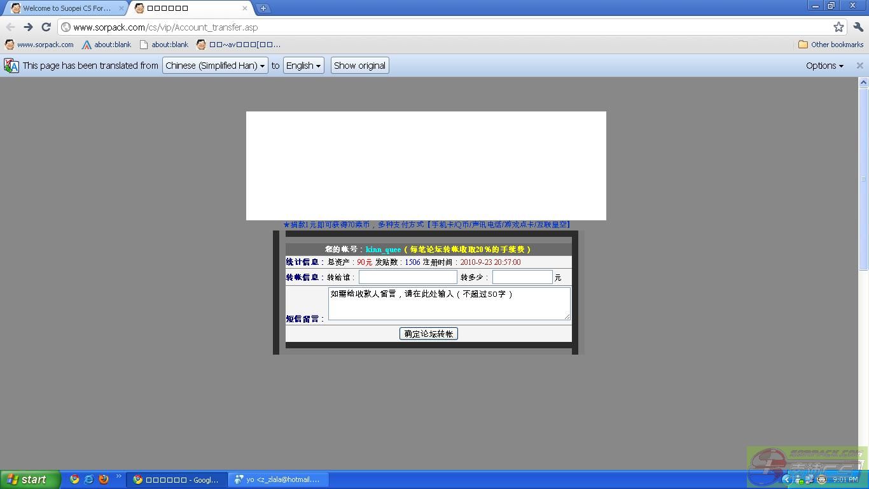Open a new tab with plus button

click(x=263, y=8)
